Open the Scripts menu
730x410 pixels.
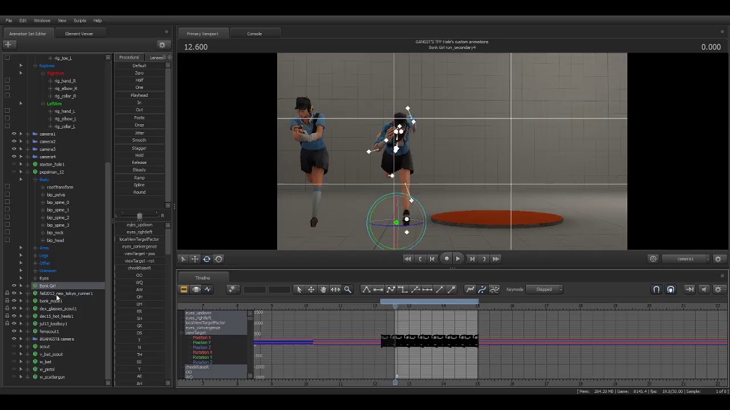click(x=80, y=20)
